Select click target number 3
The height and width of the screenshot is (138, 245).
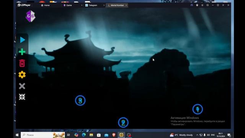80,100
